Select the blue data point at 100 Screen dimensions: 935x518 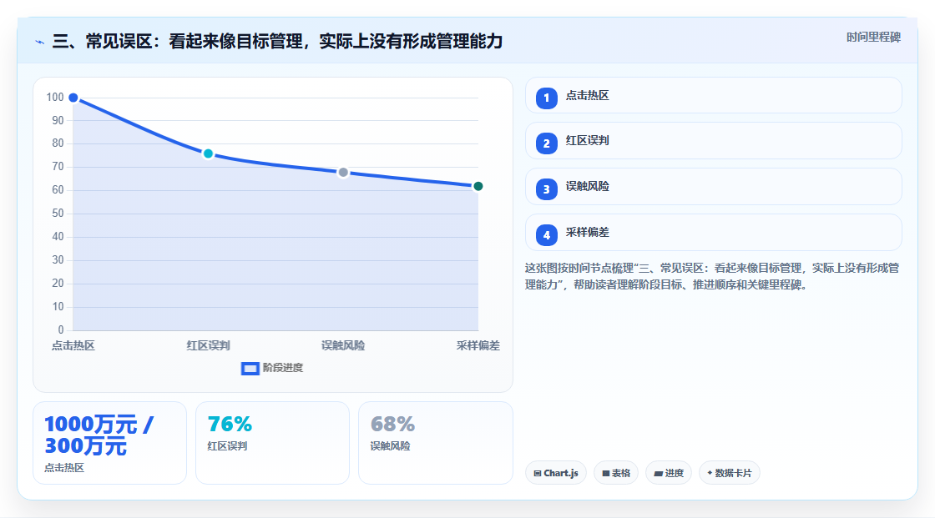[x=73, y=98]
